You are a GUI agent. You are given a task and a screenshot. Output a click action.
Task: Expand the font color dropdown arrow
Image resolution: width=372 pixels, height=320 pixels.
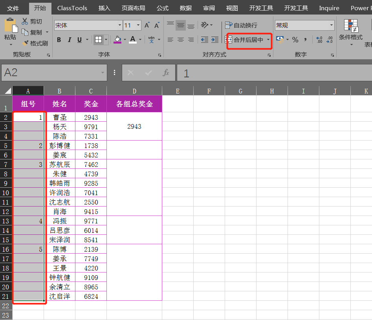pos(140,40)
